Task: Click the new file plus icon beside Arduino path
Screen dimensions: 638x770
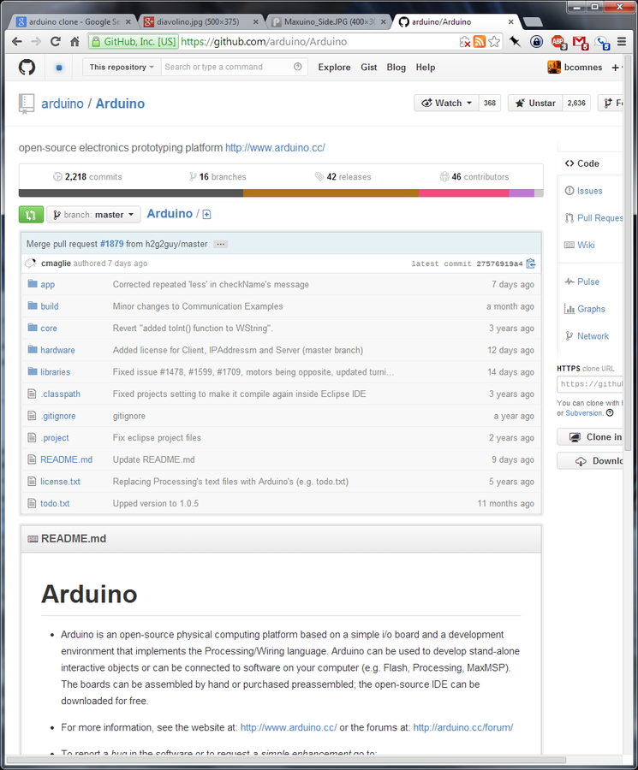Action: pos(207,214)
